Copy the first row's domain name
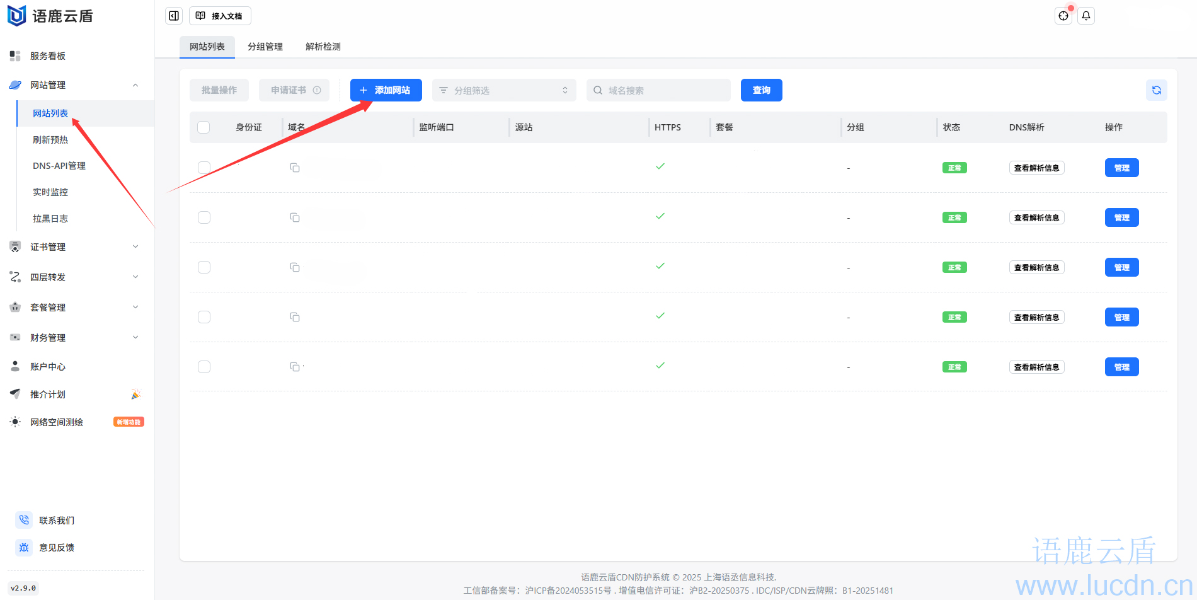This screenshot has height=600, width=1197. coord(294,168)
